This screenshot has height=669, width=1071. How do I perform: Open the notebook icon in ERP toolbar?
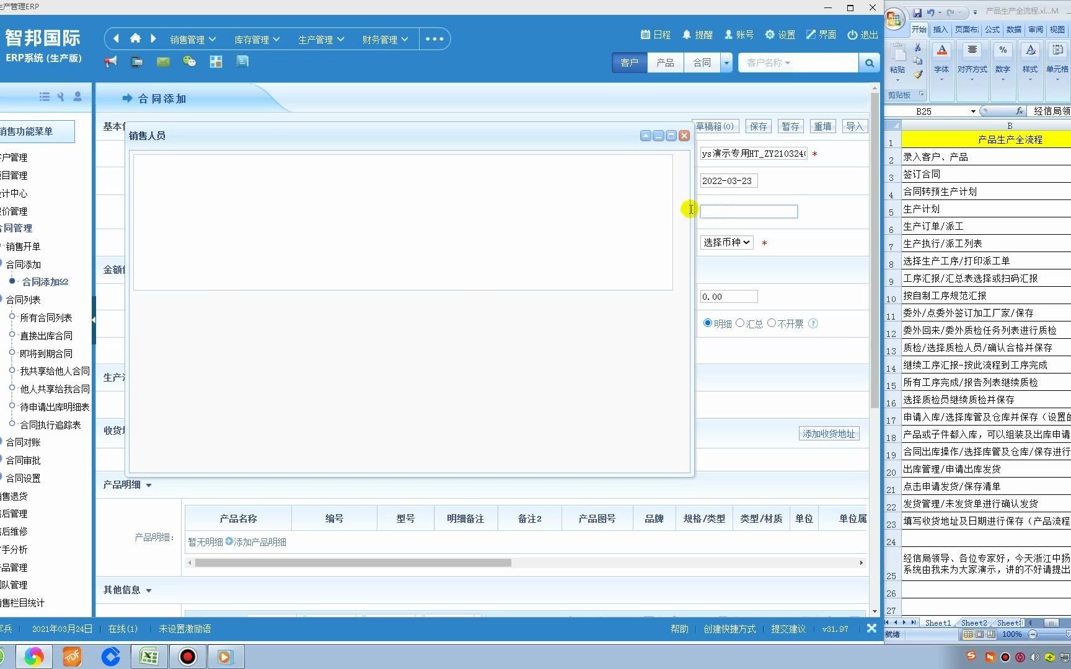click(242, 61)
